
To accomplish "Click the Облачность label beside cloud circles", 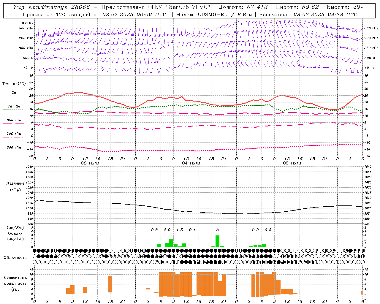I will pyautogui.click(x=15, y=257).
